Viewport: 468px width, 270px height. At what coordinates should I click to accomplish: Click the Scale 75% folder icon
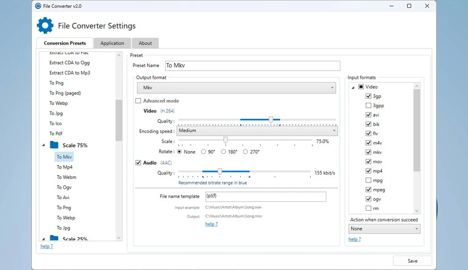click(x=54, y=145)
